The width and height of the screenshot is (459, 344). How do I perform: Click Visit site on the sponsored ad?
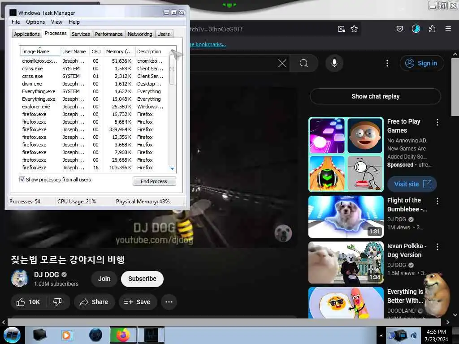412,184
